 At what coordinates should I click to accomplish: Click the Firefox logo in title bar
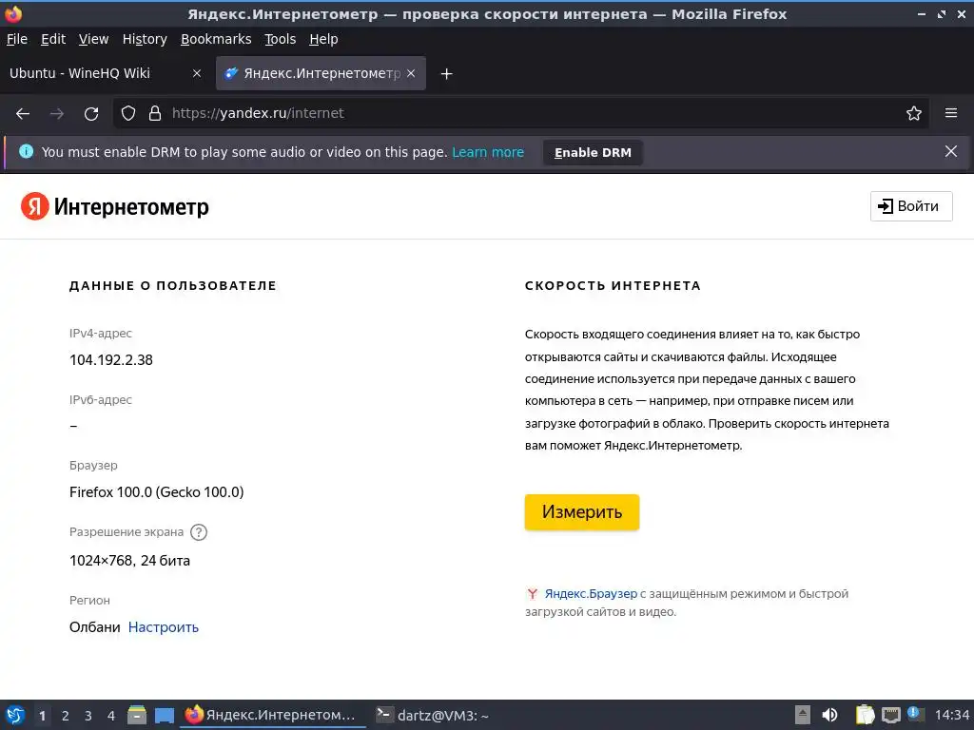tap(13, 13)
